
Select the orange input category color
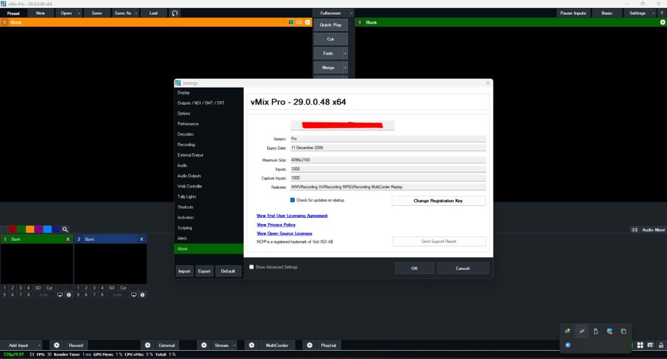click(x=30, y=229)
